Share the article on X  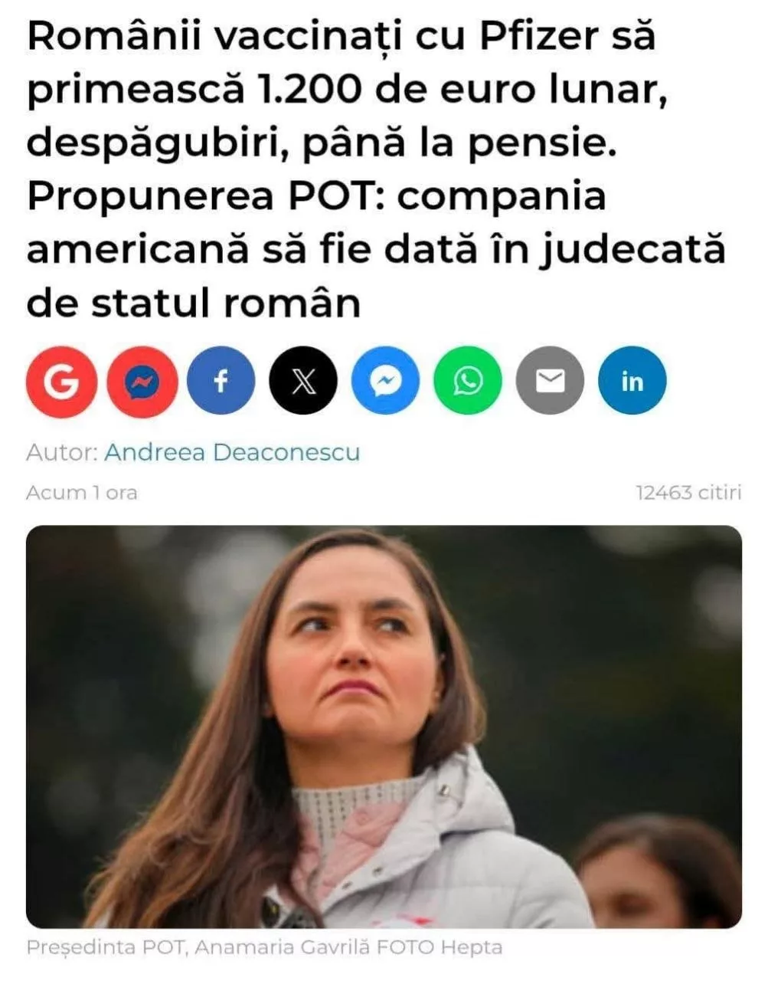click(304, 381)
